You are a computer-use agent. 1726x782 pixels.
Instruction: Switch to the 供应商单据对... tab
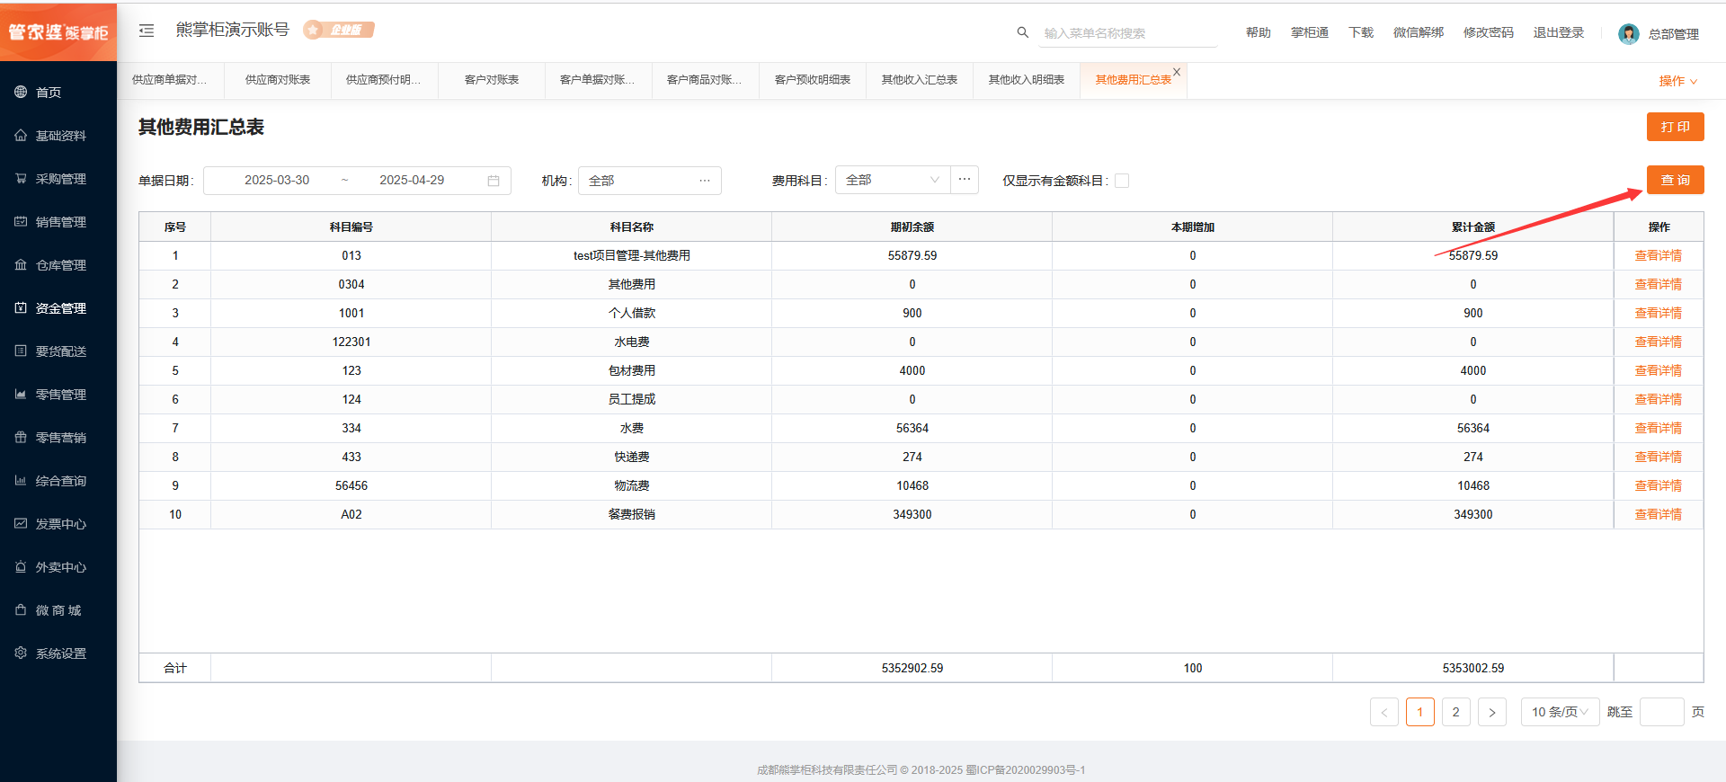171,80
